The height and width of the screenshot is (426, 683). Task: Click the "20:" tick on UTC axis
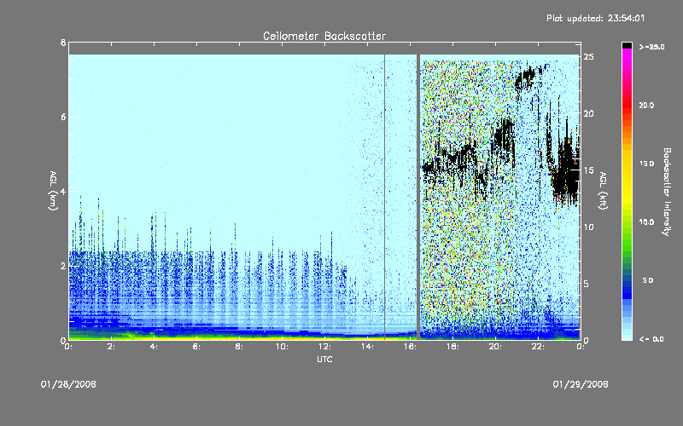pos(495,347)
